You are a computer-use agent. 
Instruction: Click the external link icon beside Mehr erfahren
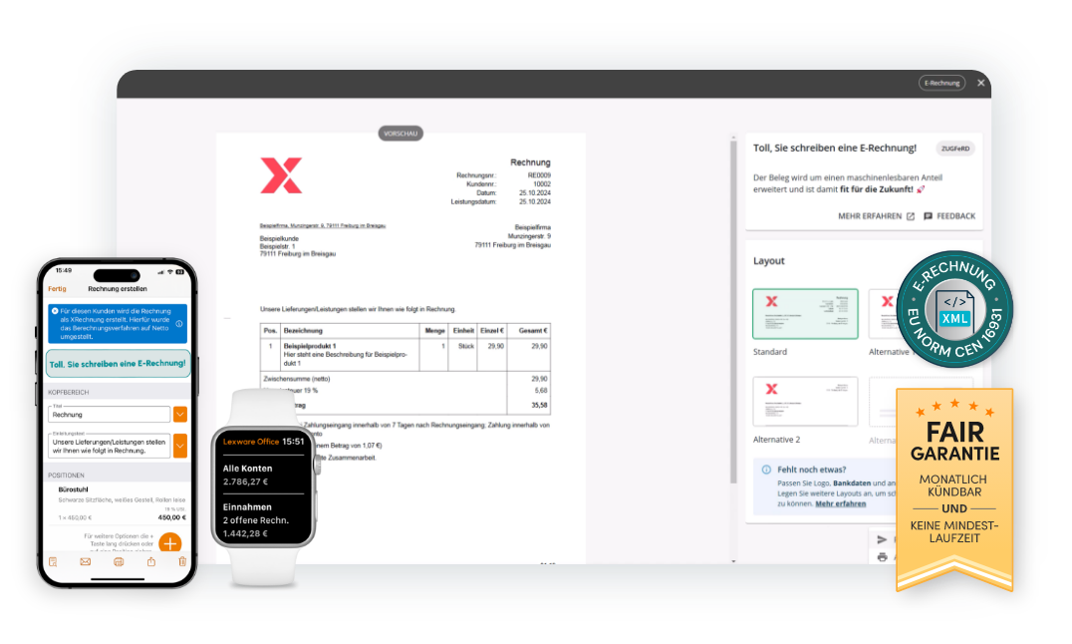pyautogui.click(x=910, y=216)
